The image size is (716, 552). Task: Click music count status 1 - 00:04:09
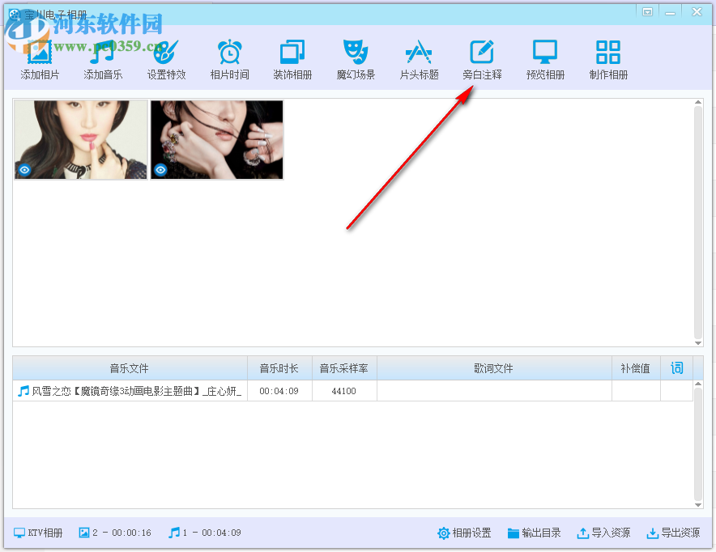pos(205,533)
